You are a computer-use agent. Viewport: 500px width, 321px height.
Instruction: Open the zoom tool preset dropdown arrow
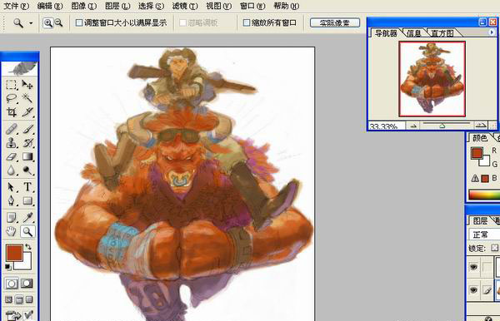tap(31, 23)
